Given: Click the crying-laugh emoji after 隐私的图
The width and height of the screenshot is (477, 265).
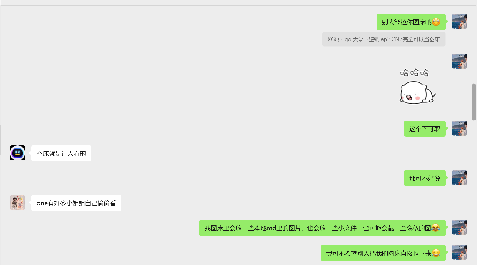Looking at the screenshot, I should [435, 228].
